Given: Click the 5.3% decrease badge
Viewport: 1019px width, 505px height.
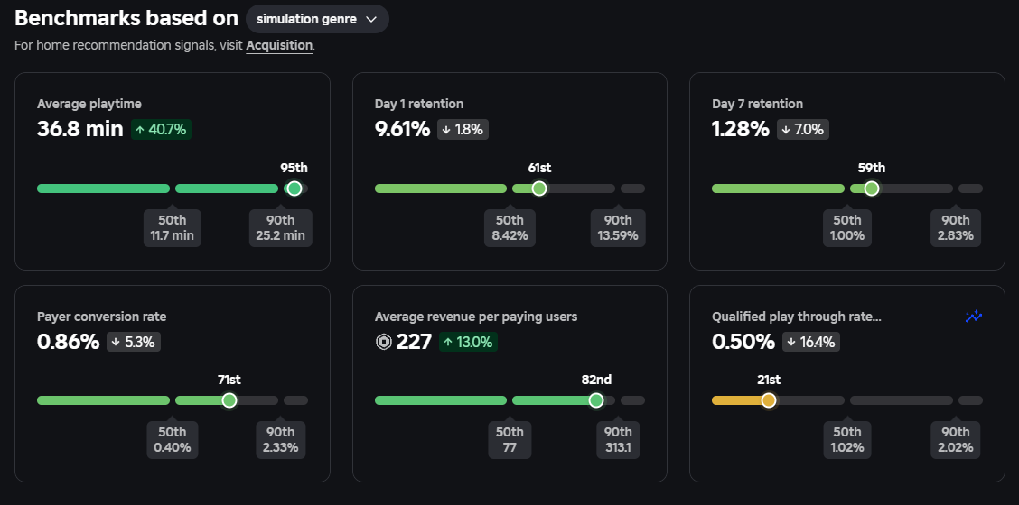Looking at the screenshot, I should coord(134,342).
